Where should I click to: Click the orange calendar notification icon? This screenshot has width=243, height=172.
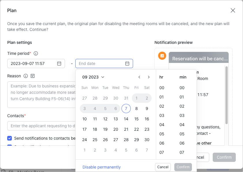tap(162, 56)
